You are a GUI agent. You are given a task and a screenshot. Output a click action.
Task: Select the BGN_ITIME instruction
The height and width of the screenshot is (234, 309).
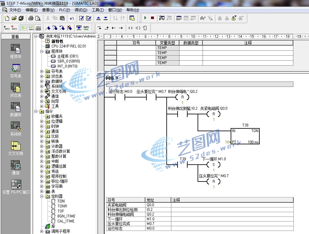coord(66,216)
